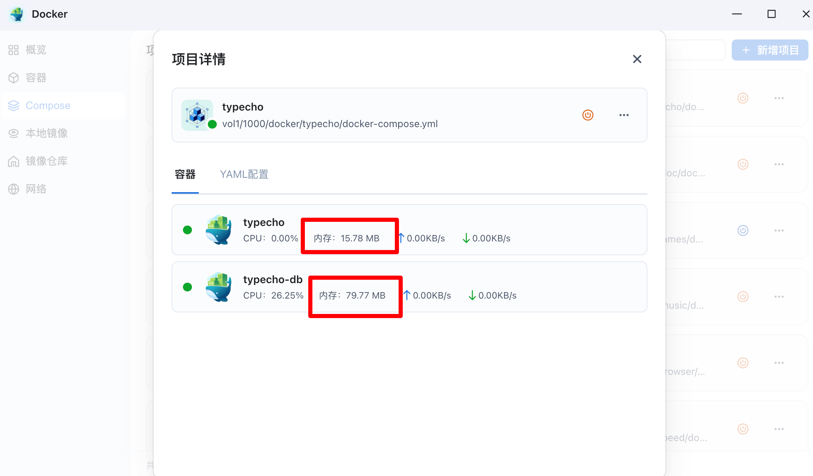Select Compose in the sidebar
Viewport: 813px width, 476px height.
[x=48, y=106]
